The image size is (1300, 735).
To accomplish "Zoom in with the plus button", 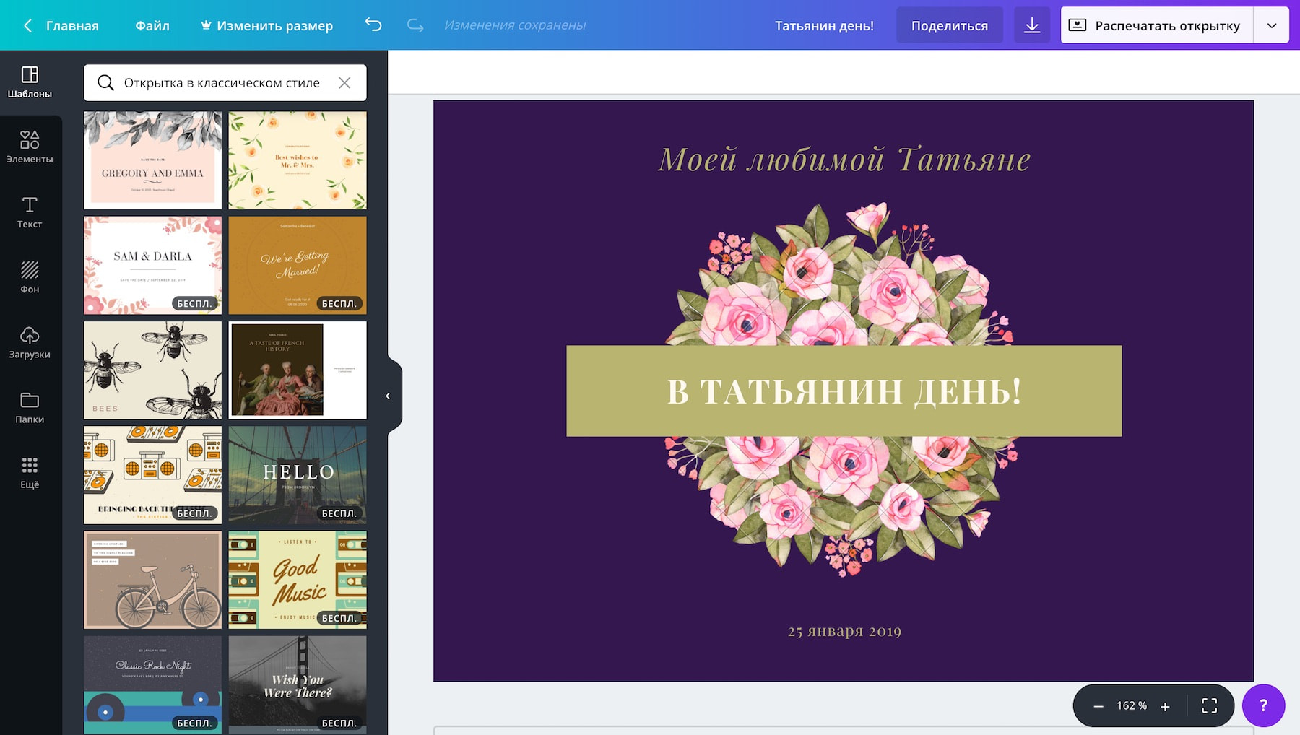I will tap(1165, 706).
